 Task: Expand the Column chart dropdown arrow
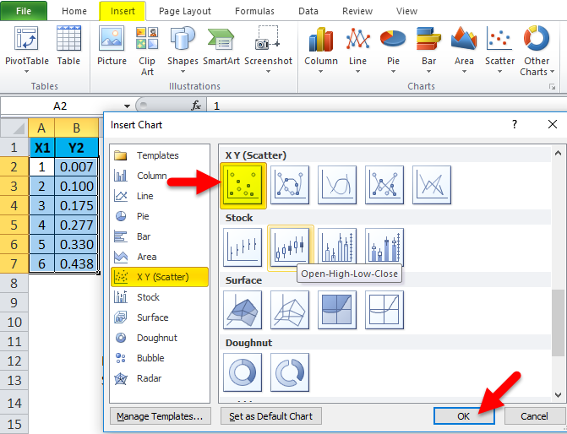(321, 72)
